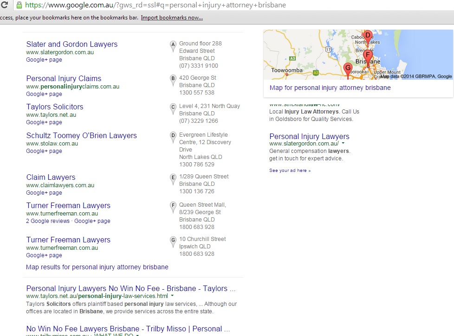Click red marker F on the map
The width and height of the screenshot is (454, 336).
(x=368, y=57)
